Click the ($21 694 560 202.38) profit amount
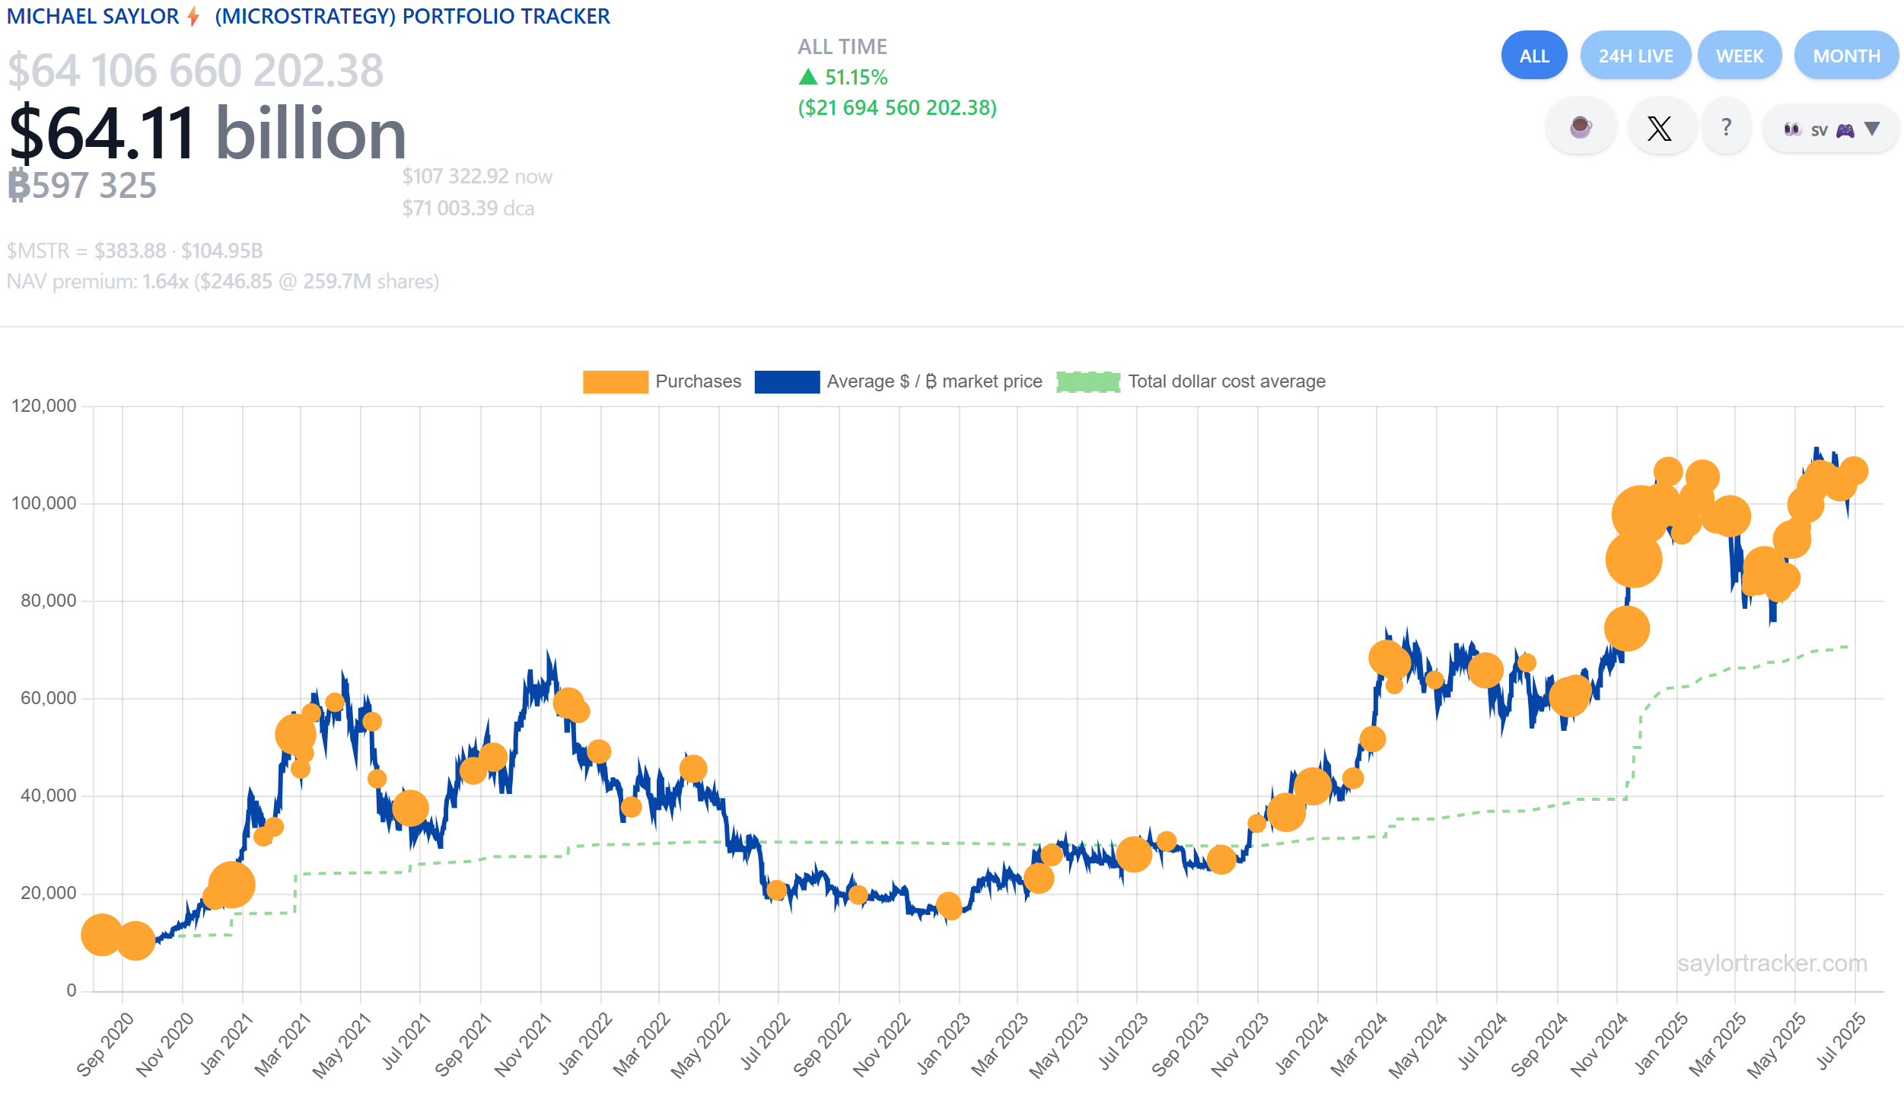1904x1100 pixels. tap(897, 108)
